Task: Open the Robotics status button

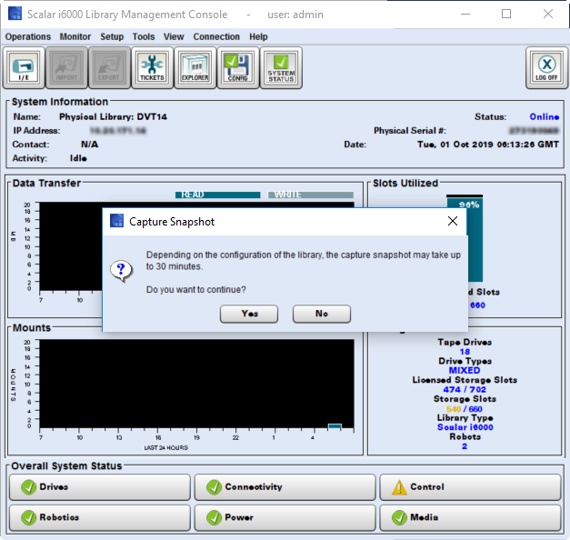Action: (100, 517)
